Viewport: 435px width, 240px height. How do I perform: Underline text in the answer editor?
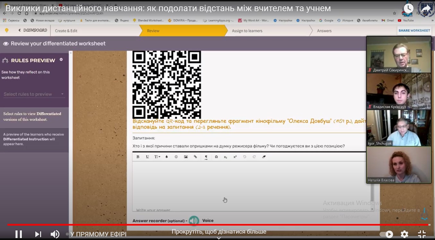tap(147, 157)
